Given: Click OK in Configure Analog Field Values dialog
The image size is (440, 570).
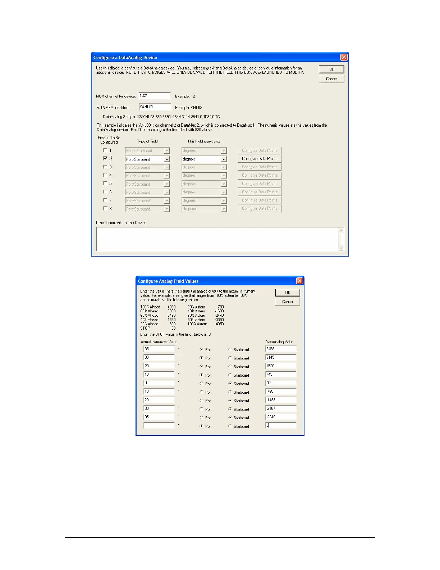Looking at the screenshot, I should tap(288, 293).
